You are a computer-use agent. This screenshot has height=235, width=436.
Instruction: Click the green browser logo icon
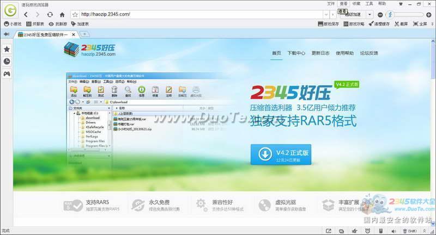10,10
